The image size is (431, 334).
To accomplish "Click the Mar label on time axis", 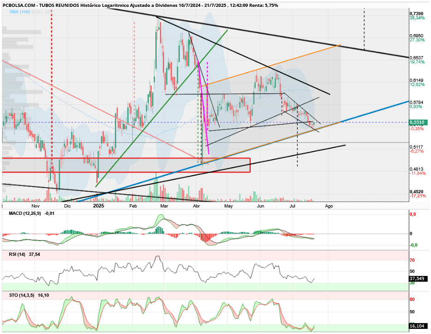I will (x=164, y=206).
